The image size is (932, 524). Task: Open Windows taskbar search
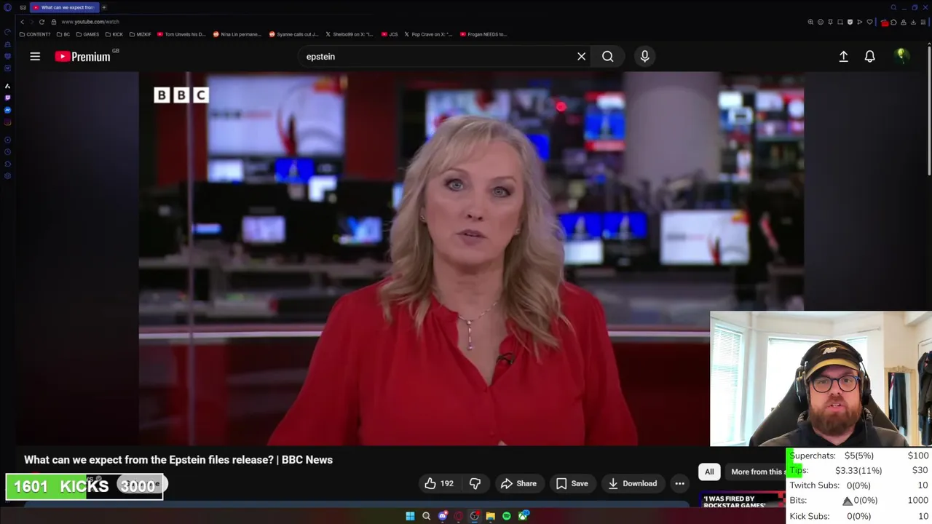pyautogui.click(x=426, y=516)
